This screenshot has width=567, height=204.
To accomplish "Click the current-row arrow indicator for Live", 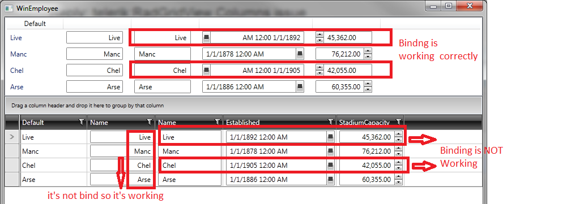I will click(12, 137).
